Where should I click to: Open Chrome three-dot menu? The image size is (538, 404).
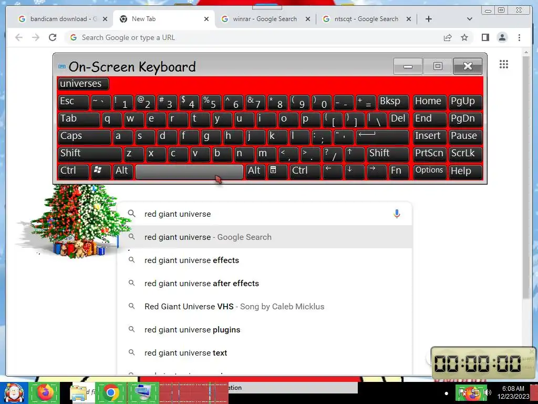[x=519, y=37]
